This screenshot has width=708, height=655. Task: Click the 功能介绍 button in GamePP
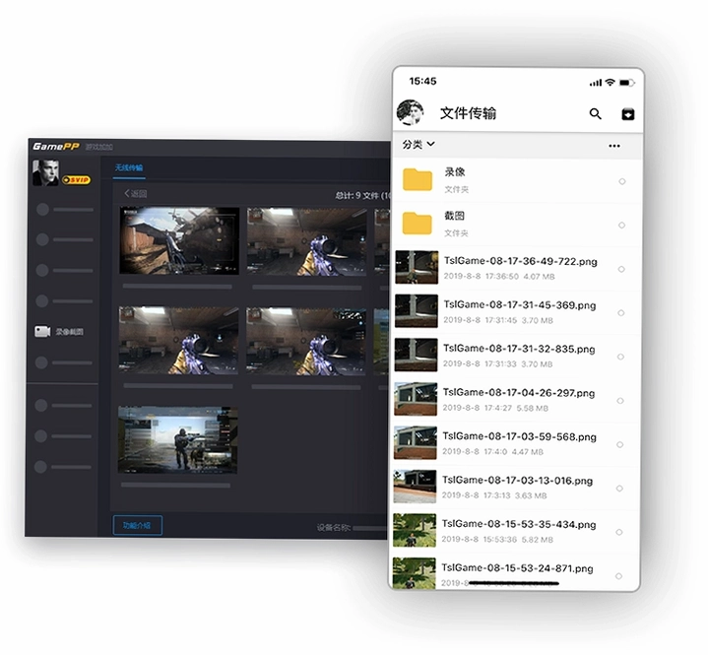(x=137, y=525)
